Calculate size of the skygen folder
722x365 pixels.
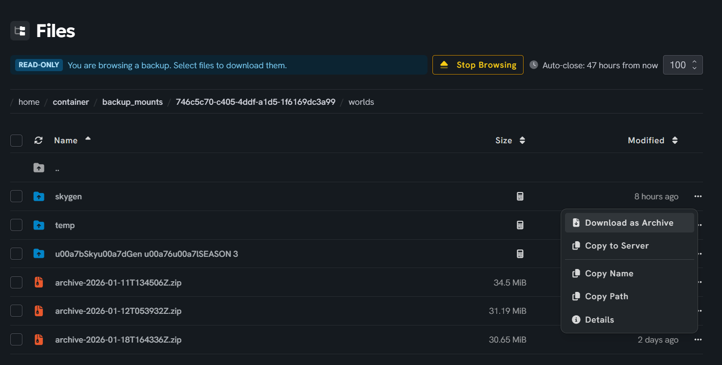(520, 196)
